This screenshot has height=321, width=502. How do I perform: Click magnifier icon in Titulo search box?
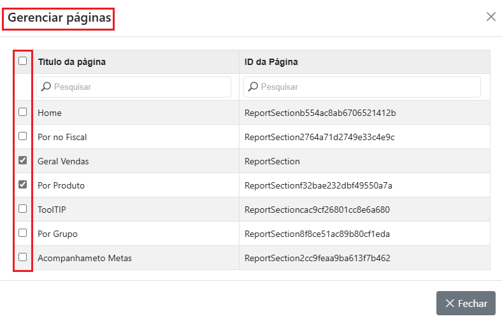[x=46, y=87]
